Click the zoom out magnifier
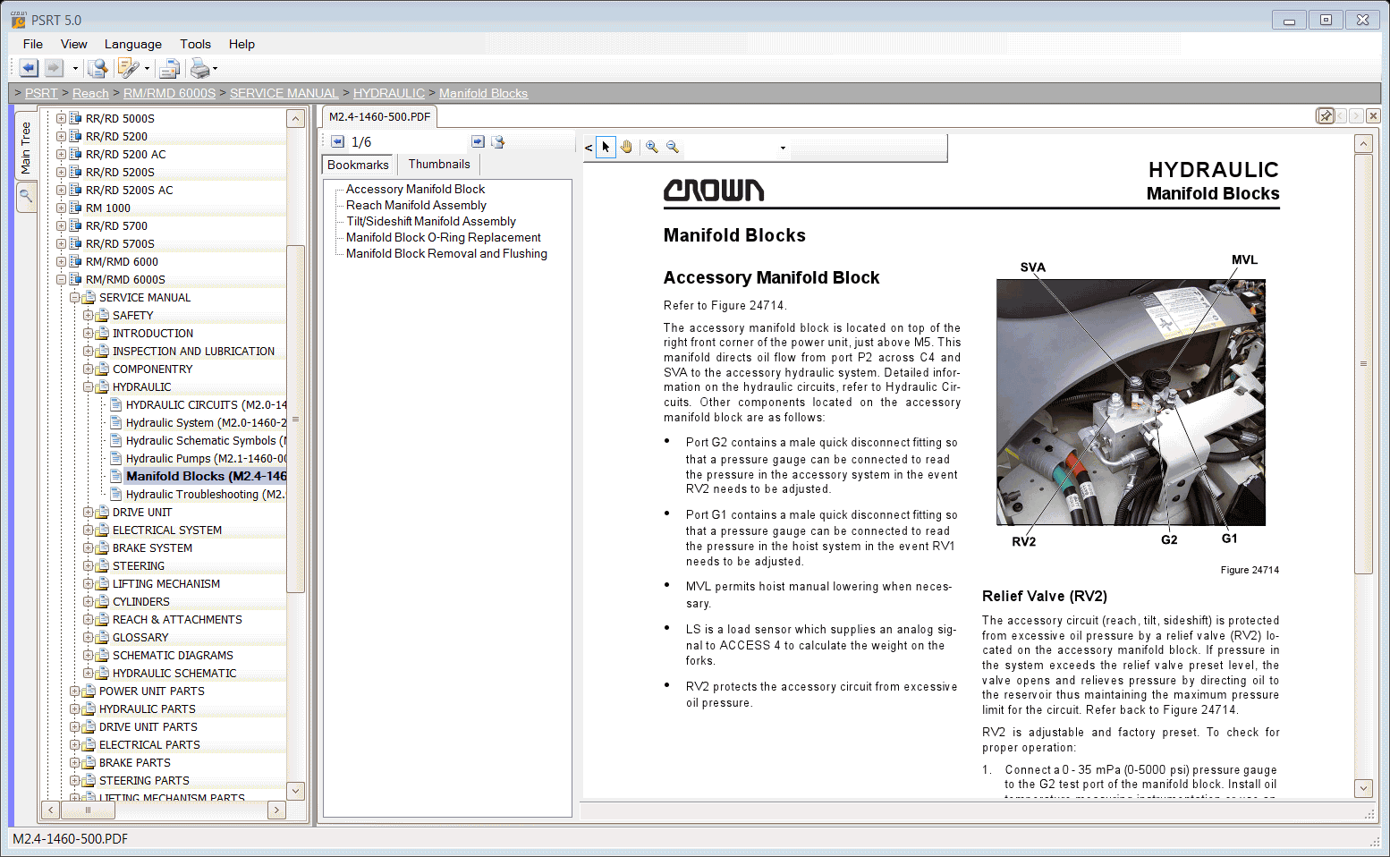 tap(673, 147)
